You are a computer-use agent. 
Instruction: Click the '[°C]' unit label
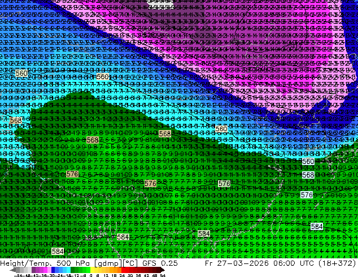pyautogui.click(x=130, y=263)
